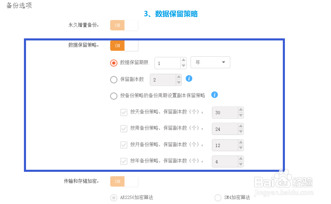Screen dimensions: 331x204
Task: Select the 保留副本数 radio button
Action: pyautogui.click(x=114, y=79)
